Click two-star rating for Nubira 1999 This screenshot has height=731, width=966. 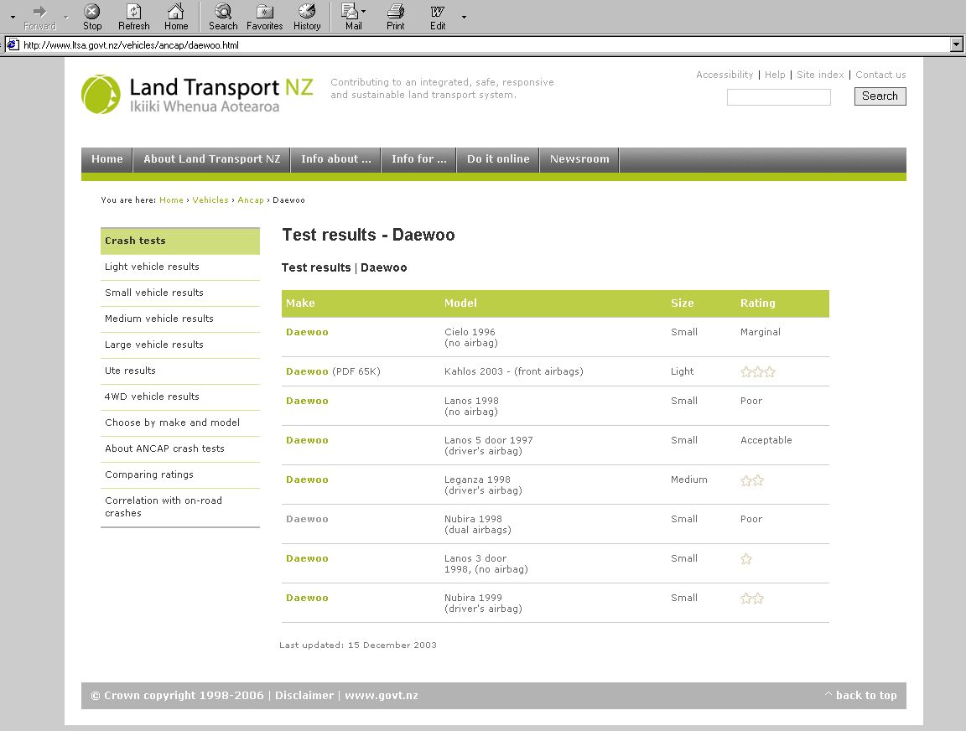[752, 598]
